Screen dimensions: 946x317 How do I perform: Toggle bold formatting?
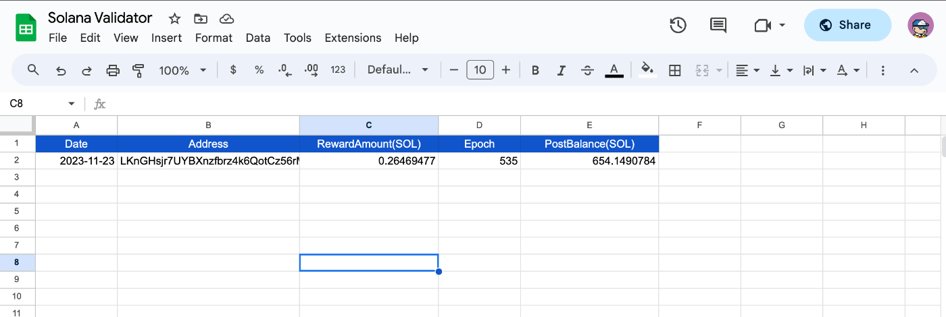coord(535,69)
